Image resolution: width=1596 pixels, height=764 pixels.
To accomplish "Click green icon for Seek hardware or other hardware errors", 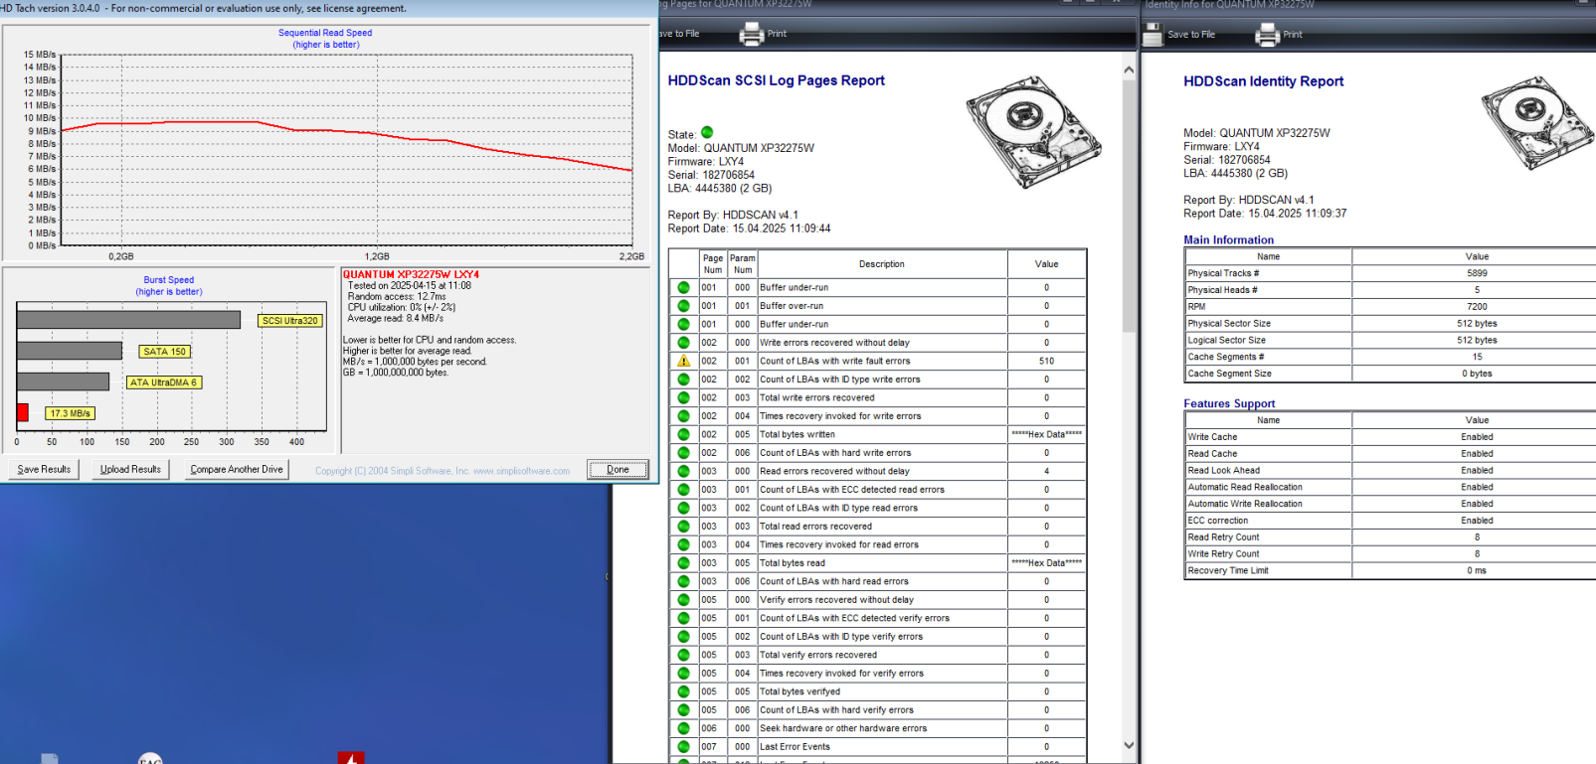I will tap(683, 728).
